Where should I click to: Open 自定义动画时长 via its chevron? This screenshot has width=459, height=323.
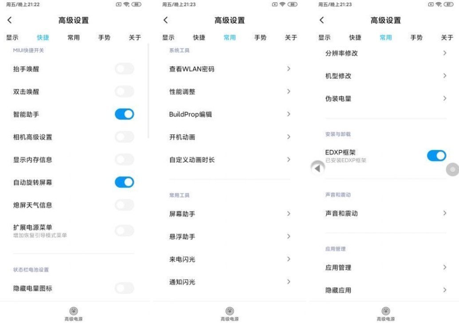point(289,159)
